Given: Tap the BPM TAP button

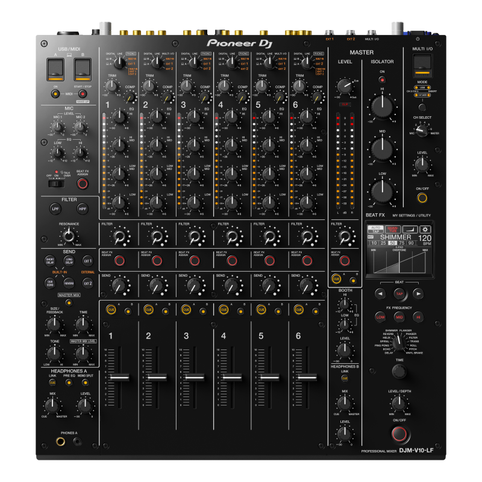Looking at the screenshot, I should pyautogui.click(x=399, y=293).
